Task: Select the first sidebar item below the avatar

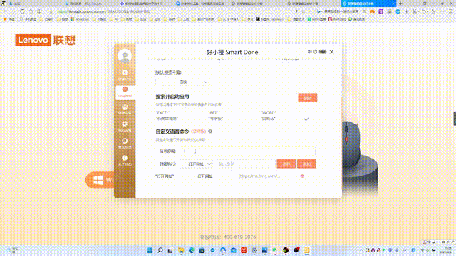Action: coord(125,75)
